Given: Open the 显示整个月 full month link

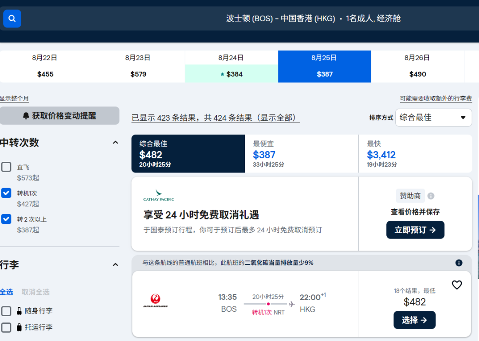Looking at the screenshot, I should point(14,99).
